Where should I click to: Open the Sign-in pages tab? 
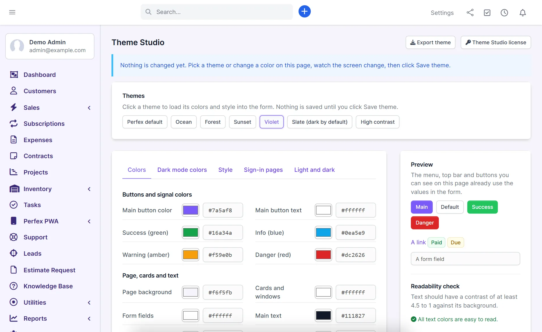pyautogui.click(x=263, y=170)
